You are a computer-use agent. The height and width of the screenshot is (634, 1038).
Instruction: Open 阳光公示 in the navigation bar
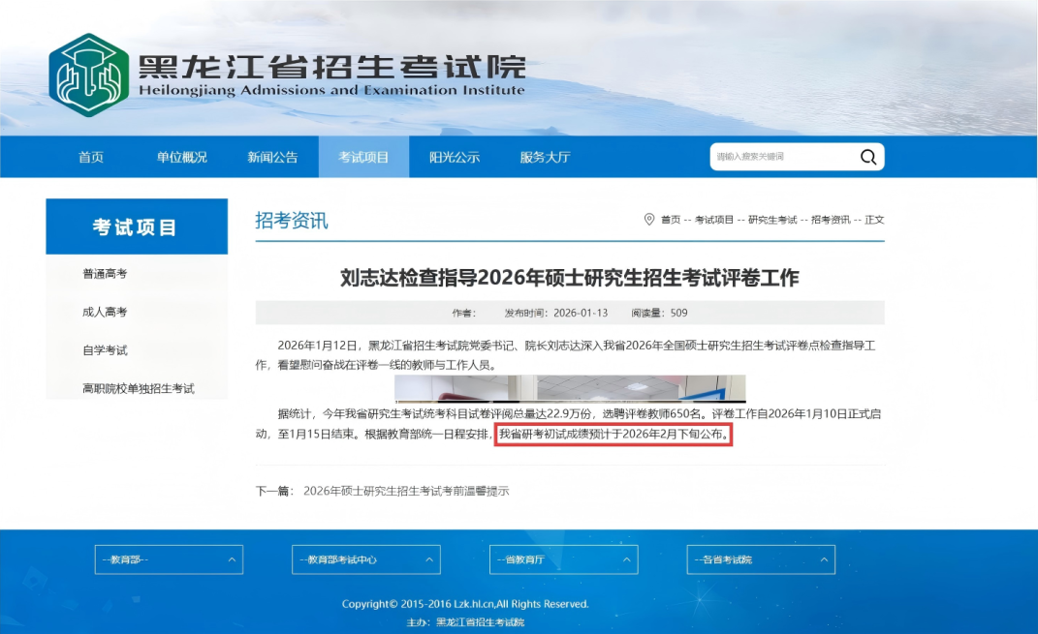click(x=455, y=157)
